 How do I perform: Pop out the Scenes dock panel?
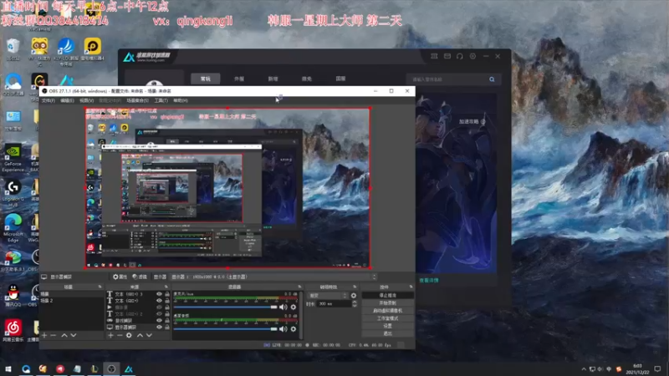[x=100, y=287]
